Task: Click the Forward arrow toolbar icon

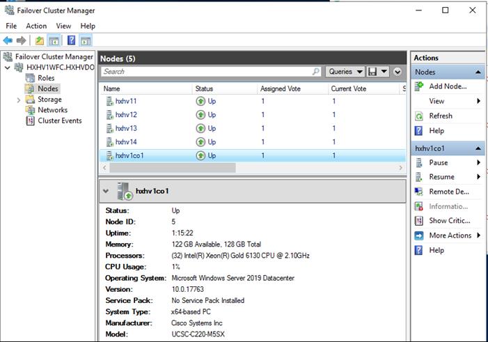Action: [21, 40]
